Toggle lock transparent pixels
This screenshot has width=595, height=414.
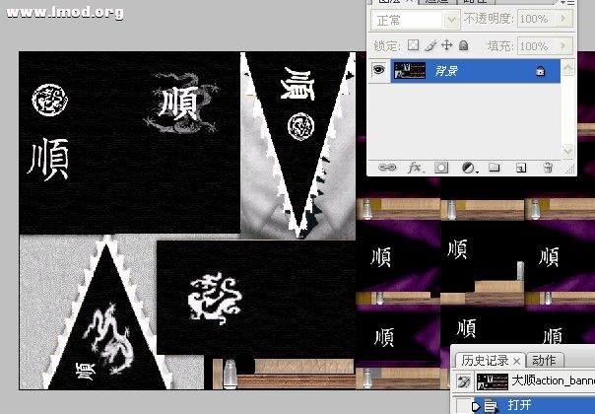coord(414,46)
